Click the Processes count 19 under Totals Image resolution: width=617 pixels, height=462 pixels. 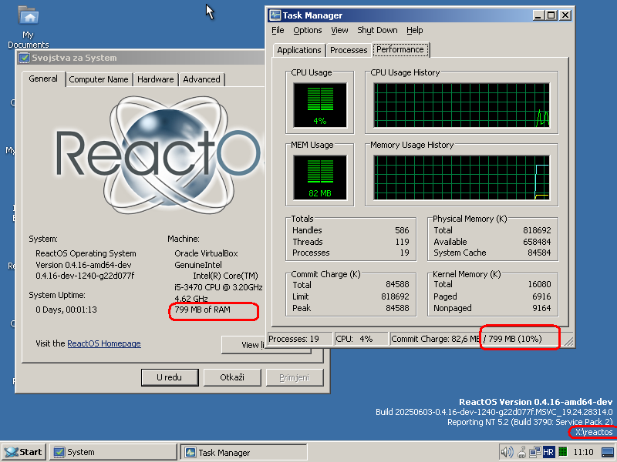click(404, 253)
